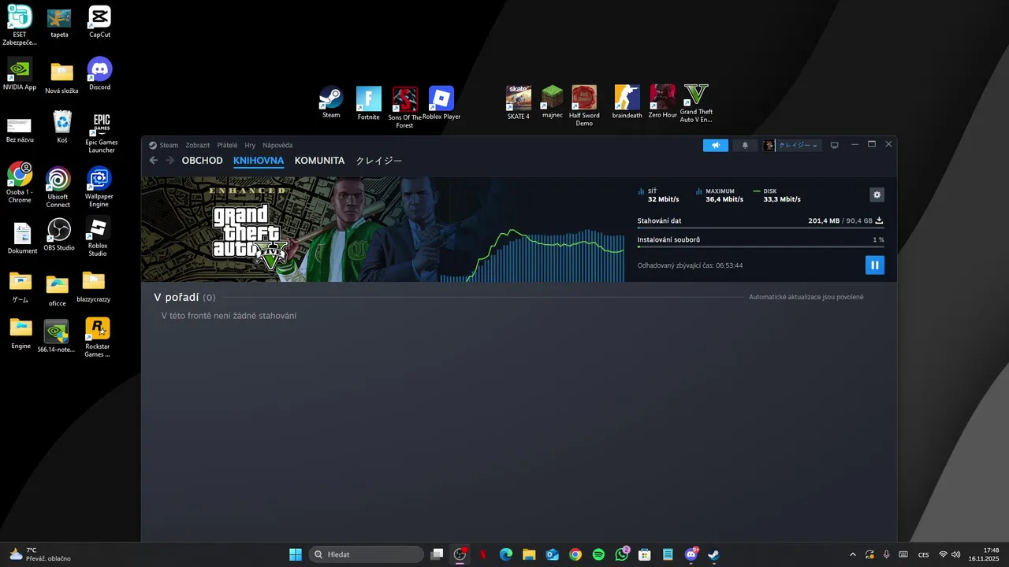The width and height of the screenshot is (1009, 567).
Task: Open Fortnite desktop shortcut
Action: [x=368, y=103]
